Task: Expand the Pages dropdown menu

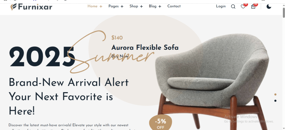Action: pyautogui.click(x=116, y=6)
